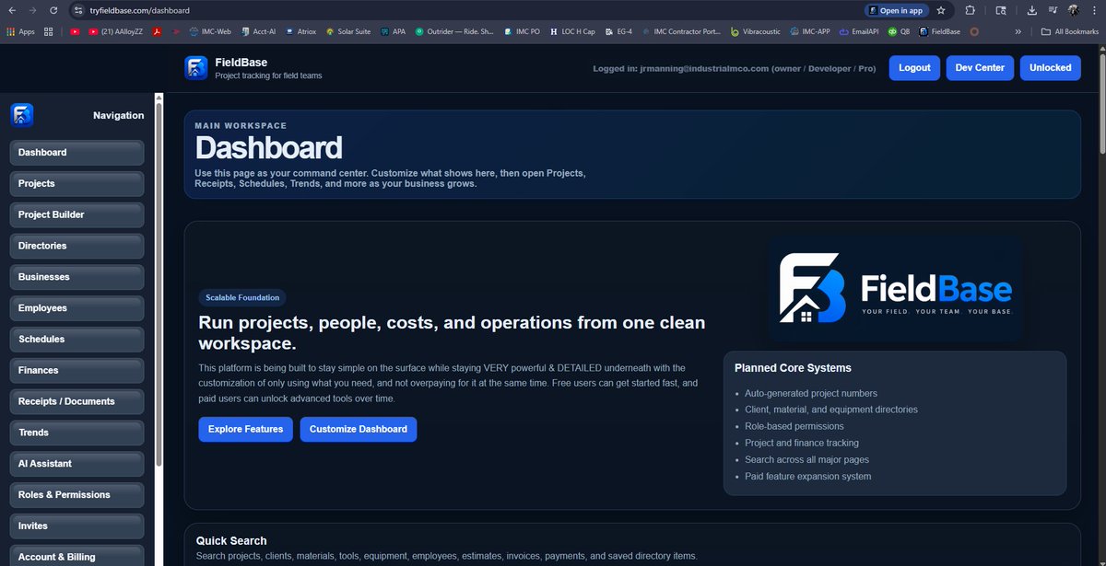Open the Vibracoustic bookmark
Screen dimensions: 1106x566
[x=755, y=31]
